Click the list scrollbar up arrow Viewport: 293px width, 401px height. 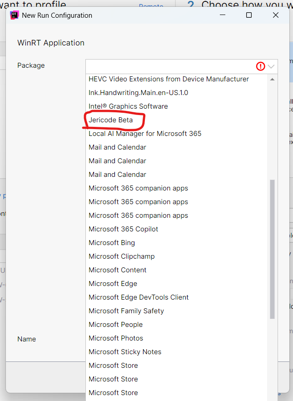click(x=272, y=79)
